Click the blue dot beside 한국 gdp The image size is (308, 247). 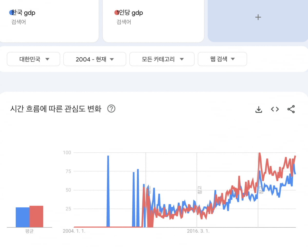(x=11, y=12)
